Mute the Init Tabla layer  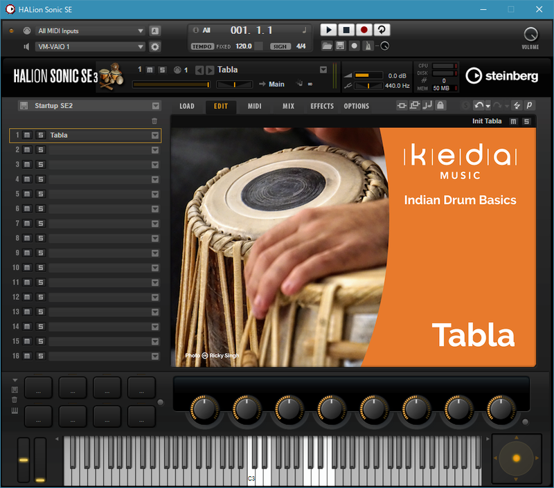click(513, 121)
